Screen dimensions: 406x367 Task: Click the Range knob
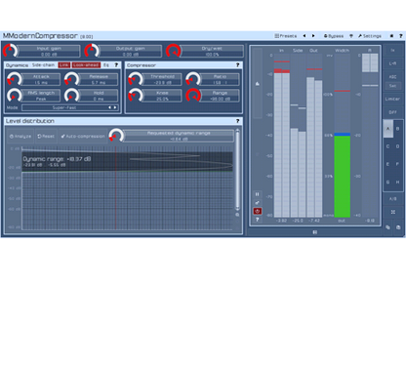click(x=193, y=96)
